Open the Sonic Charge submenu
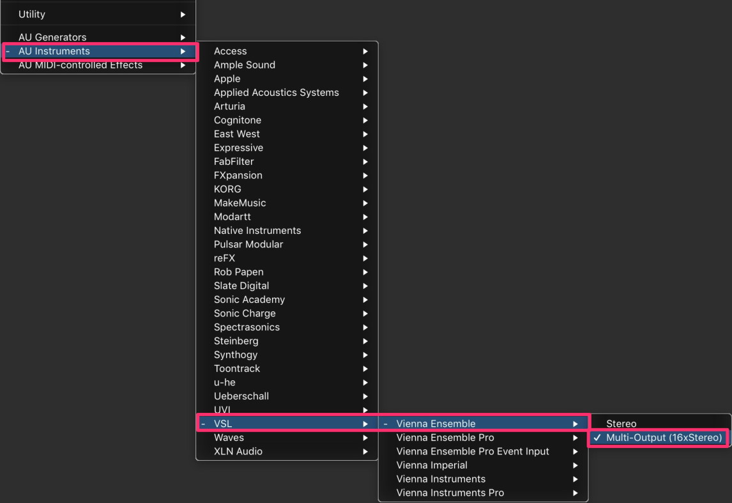The image size is (732, 503). [x=287, y=313]
